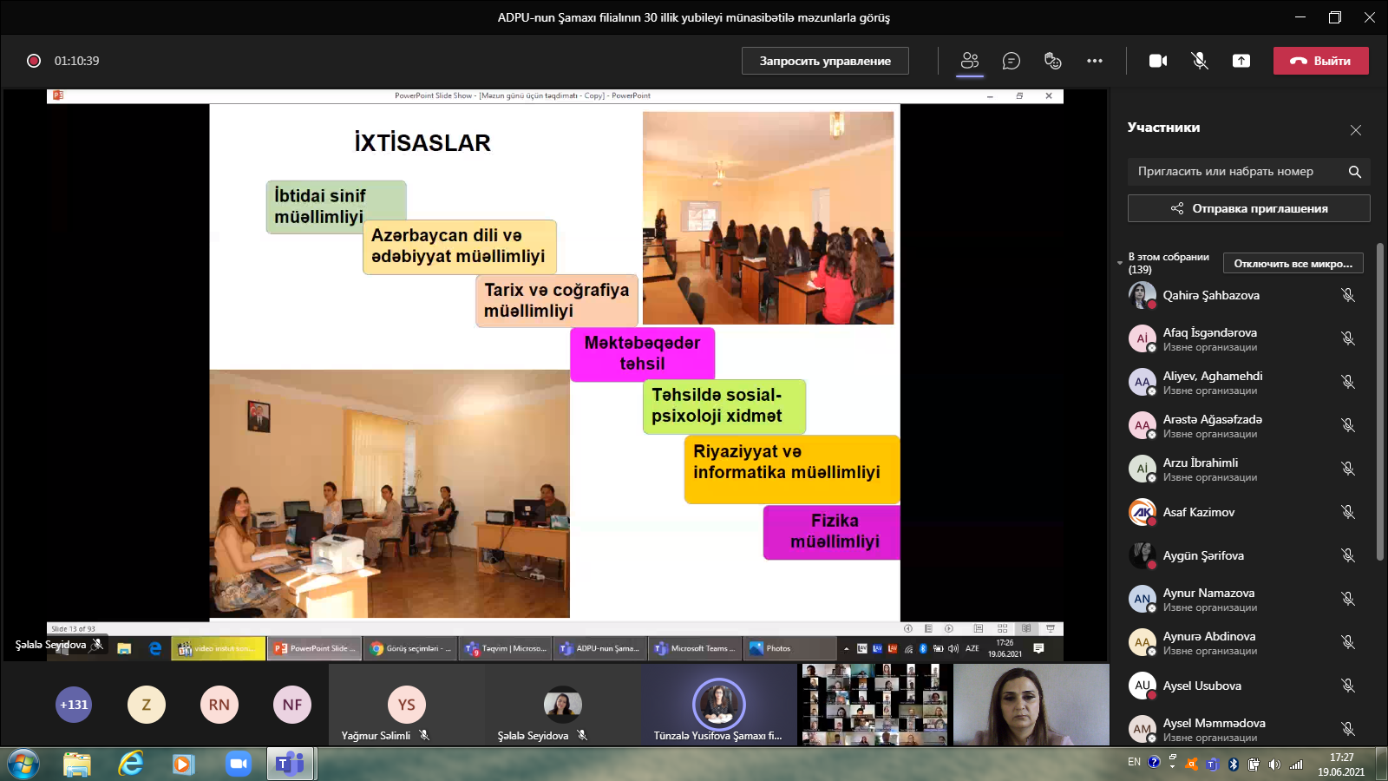Toggle the microphone mute button
The image size is (1388, 781).
point(1200,61)
